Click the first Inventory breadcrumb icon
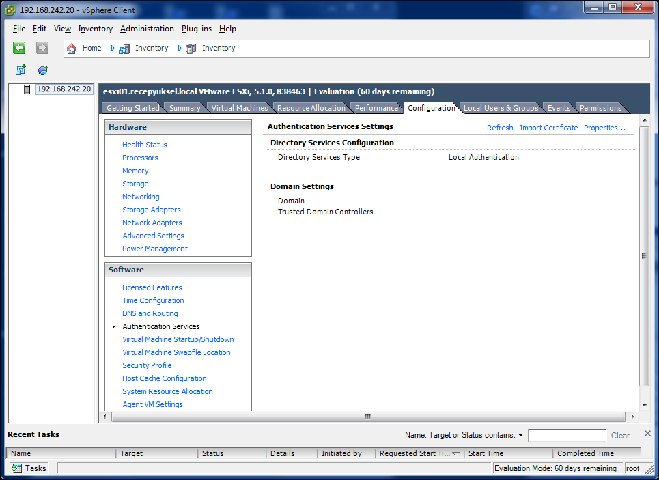Screen dimensions: 659x480 click(x=124, y=48)
